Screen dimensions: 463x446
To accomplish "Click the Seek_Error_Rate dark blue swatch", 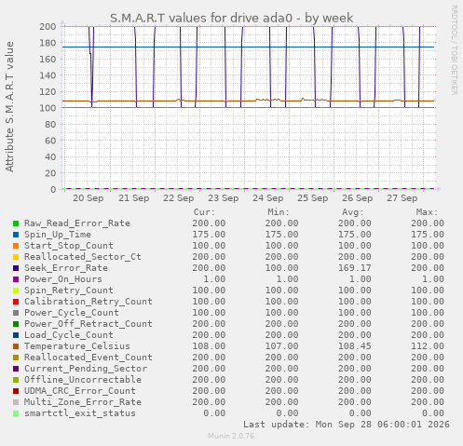I will [x=16, y=268].
